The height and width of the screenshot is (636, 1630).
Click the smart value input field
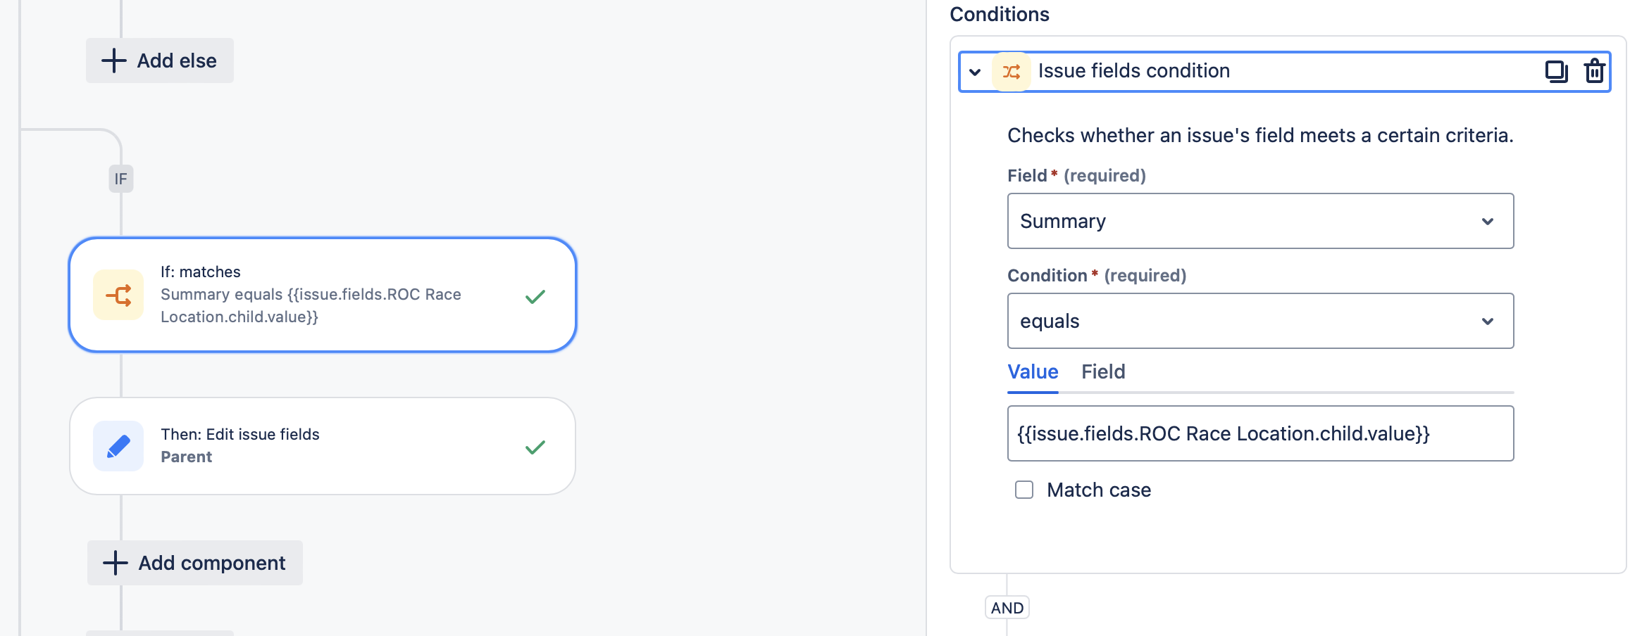pyautogui.click(x=1260, y=433)
